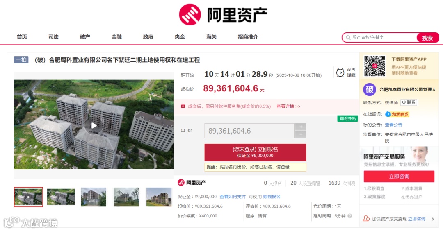Click the 立即报名 registration button
443x231 pixels.
coord(256,152)
